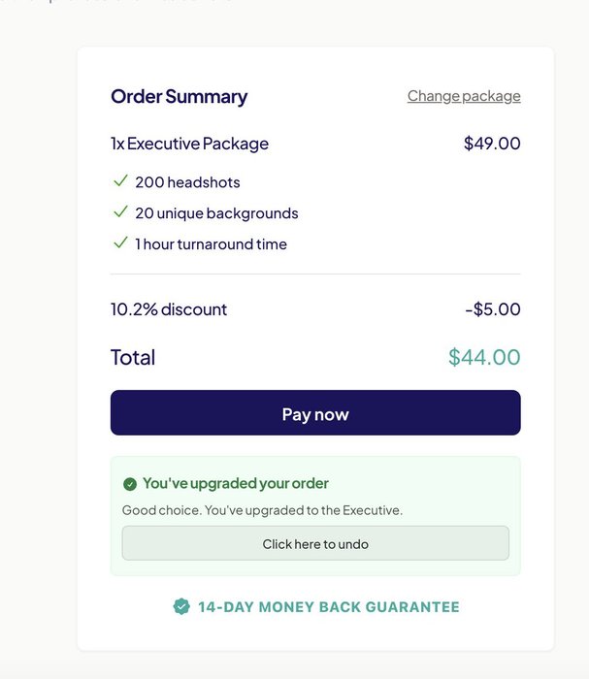Click the Pay now button
The image size is (589, 679).
click(315, 413)
